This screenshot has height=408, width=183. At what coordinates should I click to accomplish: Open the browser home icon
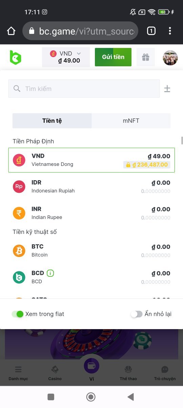pyautogui.click(x=11, y=31)
